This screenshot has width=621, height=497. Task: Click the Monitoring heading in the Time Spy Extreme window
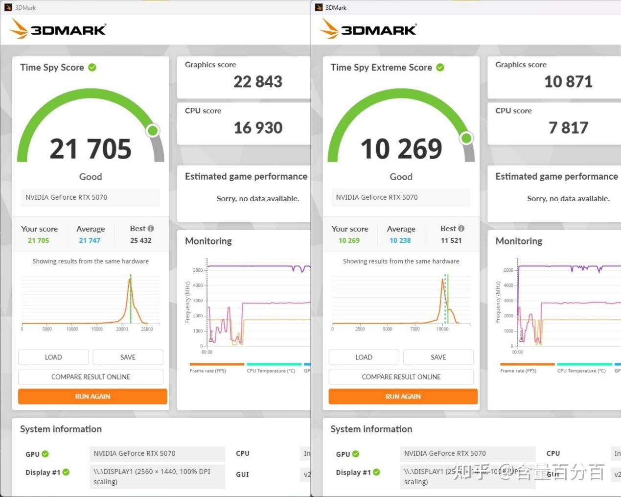pos(519,241)
